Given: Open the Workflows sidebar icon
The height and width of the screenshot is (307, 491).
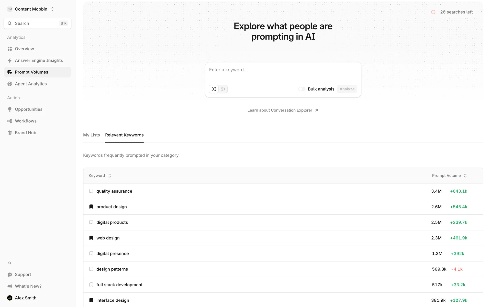Looking at the screenshot, I should click(x=10, y=121).
